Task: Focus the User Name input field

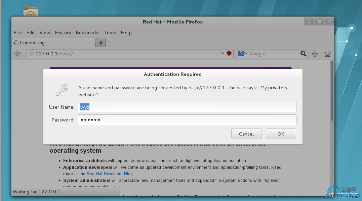Action: 187,107
